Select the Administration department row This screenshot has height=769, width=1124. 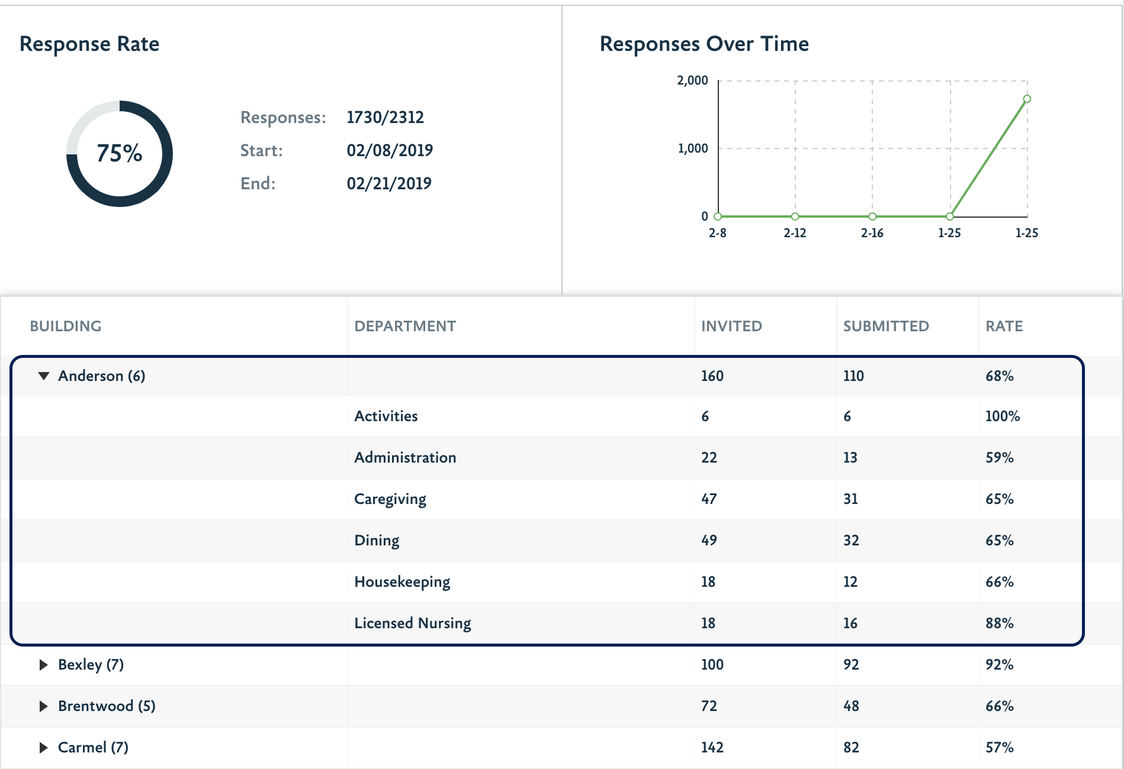[405, 458]
